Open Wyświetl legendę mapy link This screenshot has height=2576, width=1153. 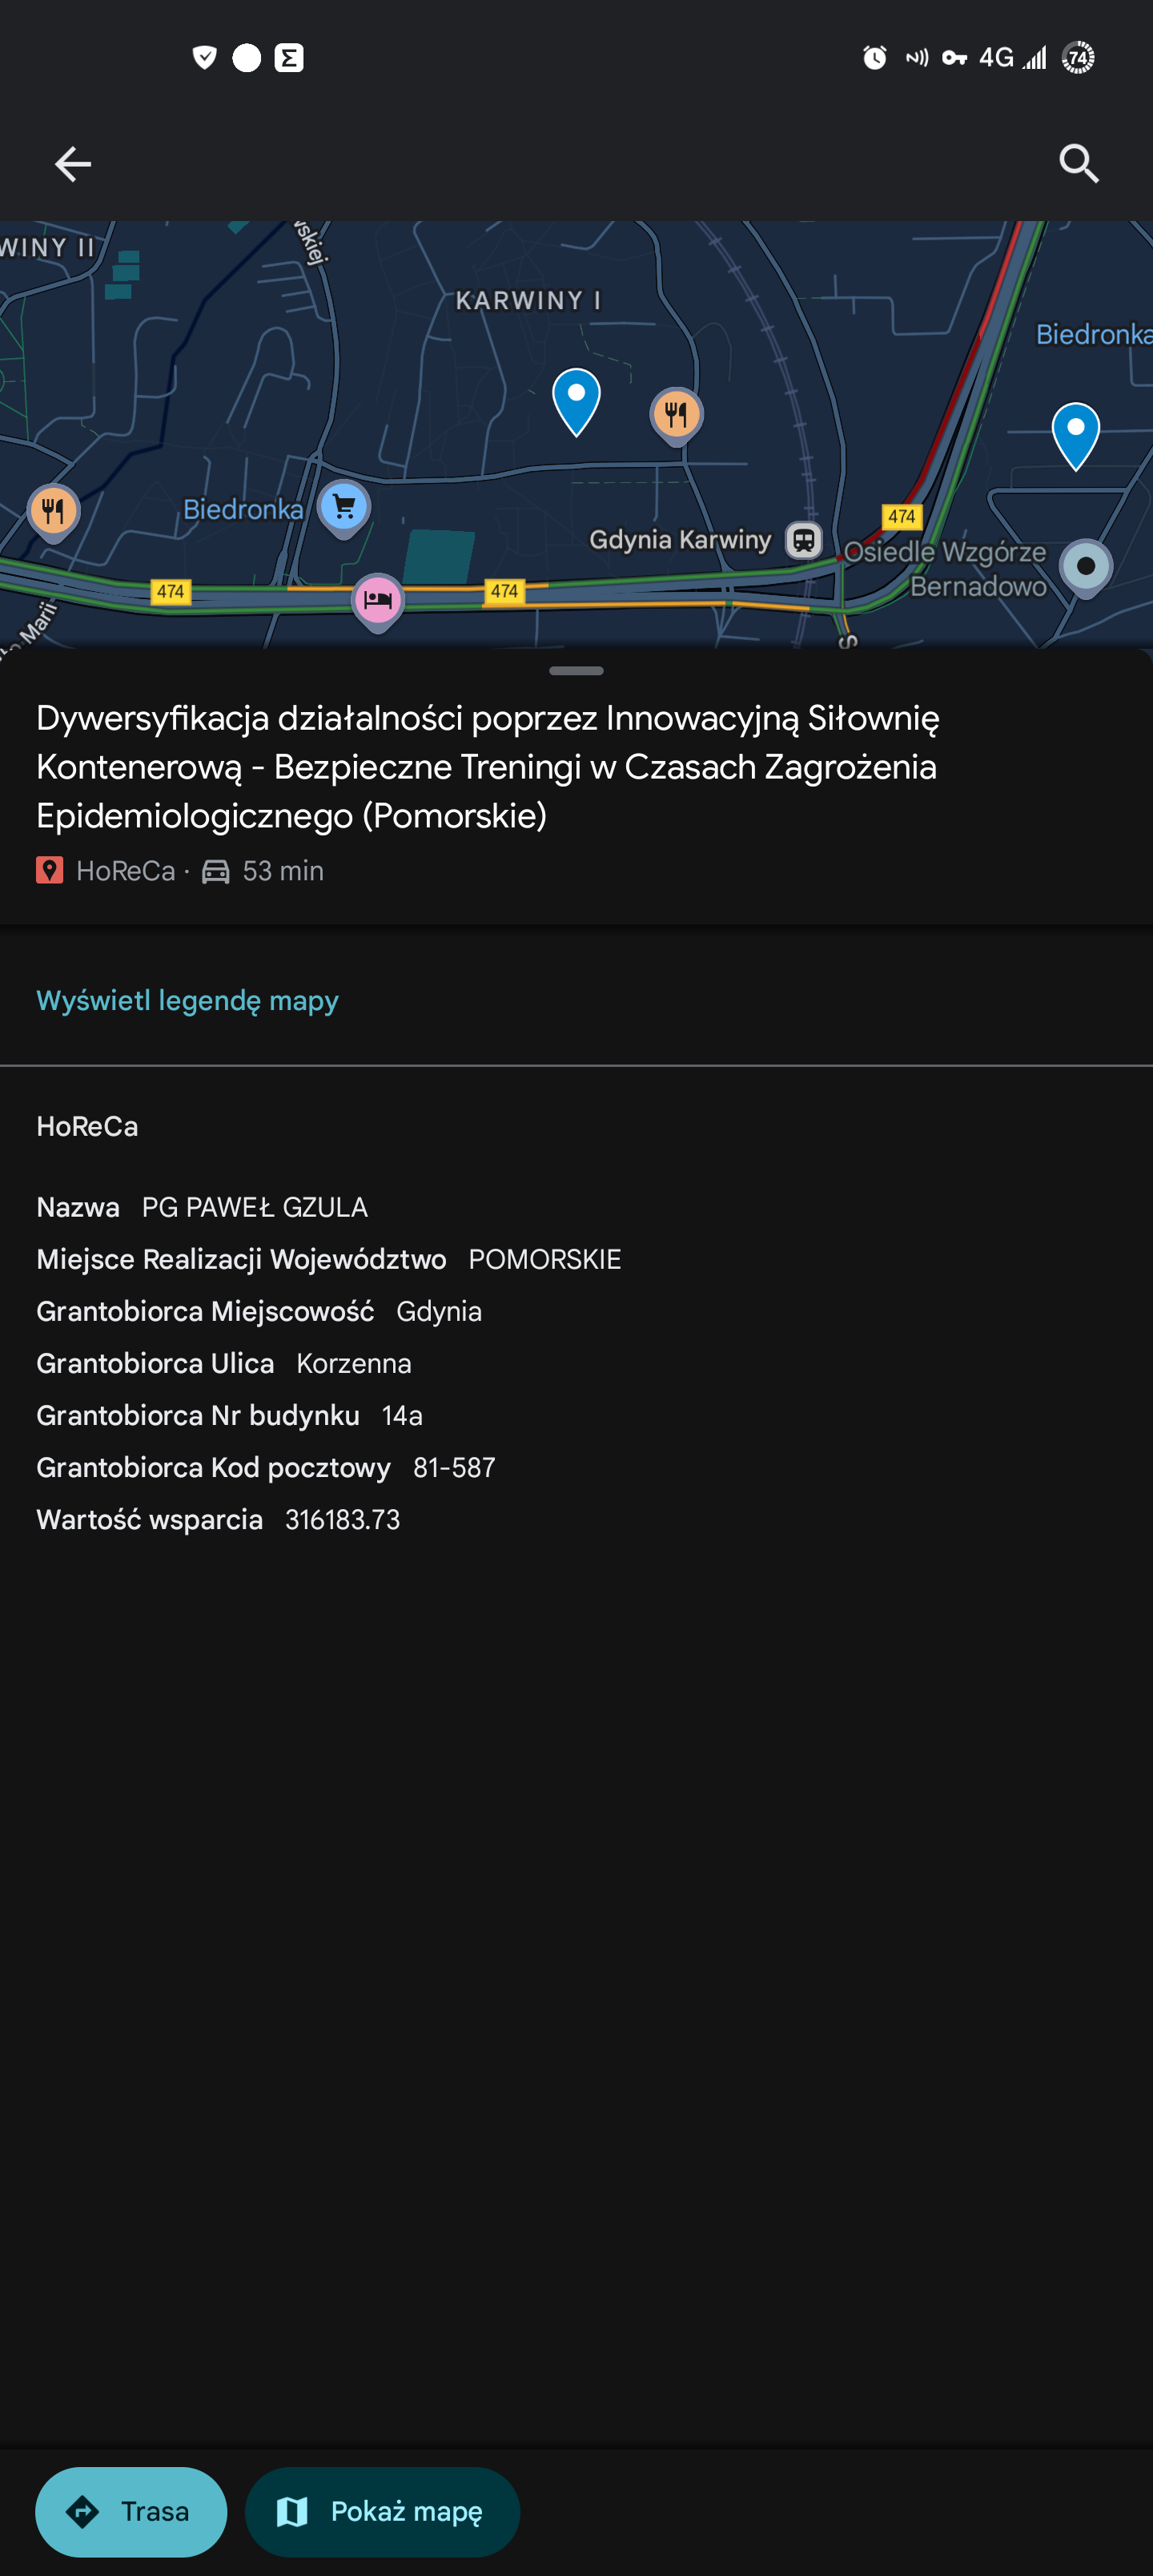pyautogui.click(x=187, y=1001)
